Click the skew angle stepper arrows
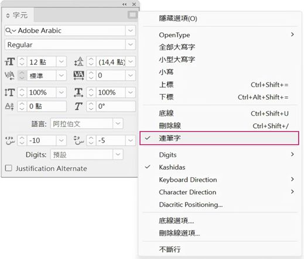Viewport: 304px width, 259px height. tap(91, 106)
